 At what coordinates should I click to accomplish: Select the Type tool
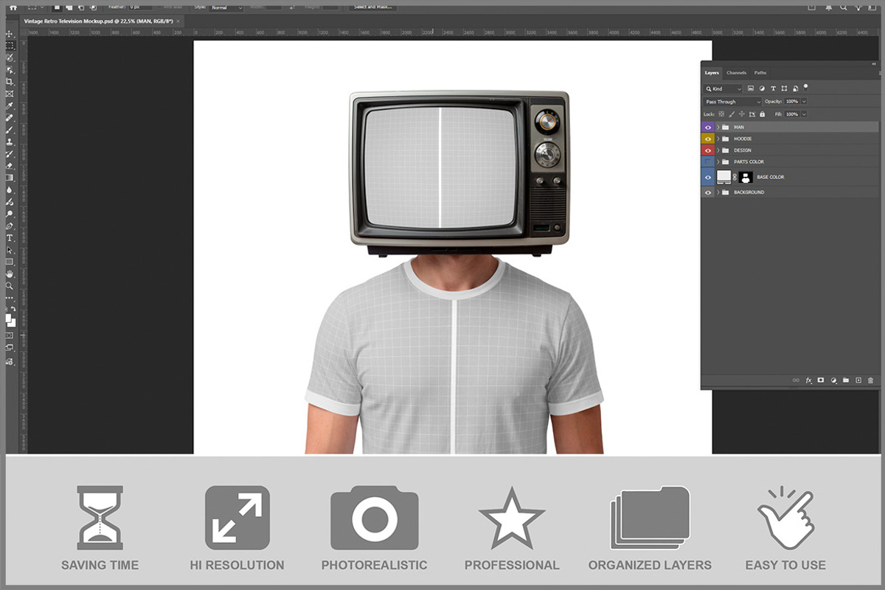[10, 237]
